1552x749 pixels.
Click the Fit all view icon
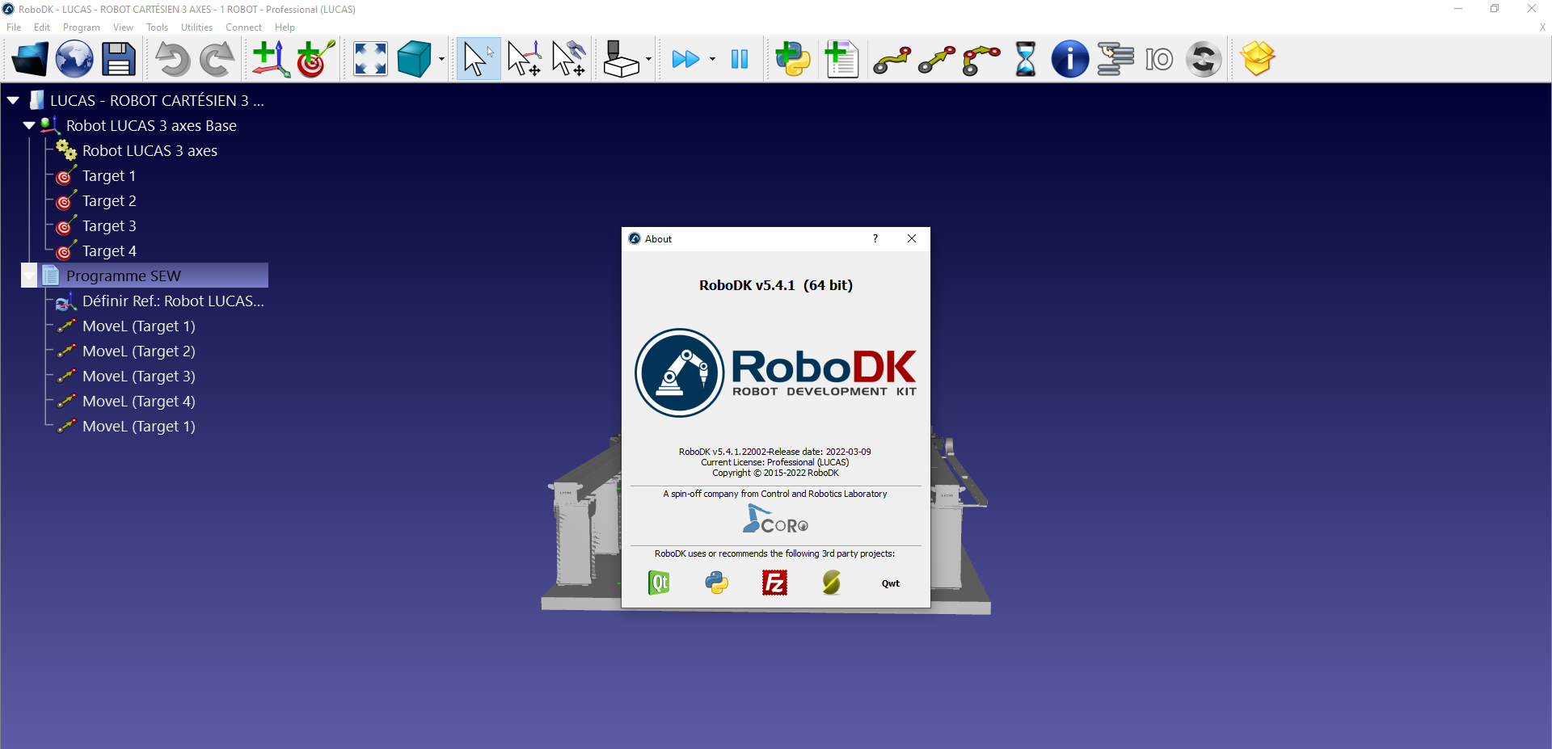(x=370, y=59)
